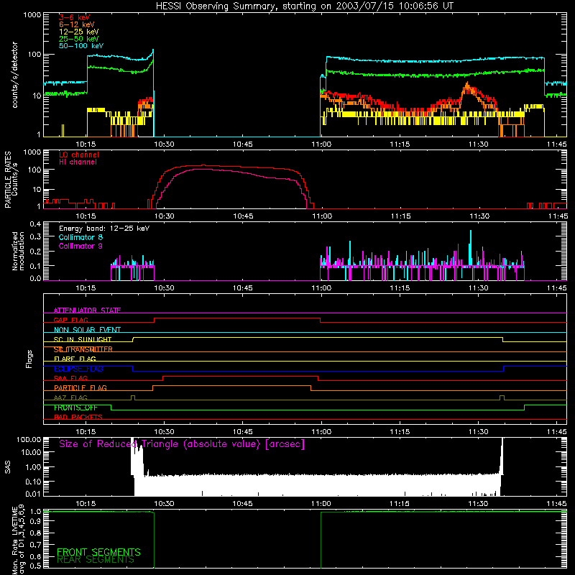Select the 25-50 keV legend label
575x575 pixels.
pyautogui.click(x=79, y=39)
